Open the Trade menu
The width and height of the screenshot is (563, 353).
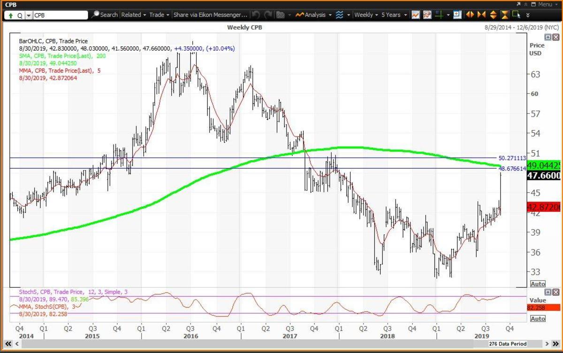pos(159,15)
